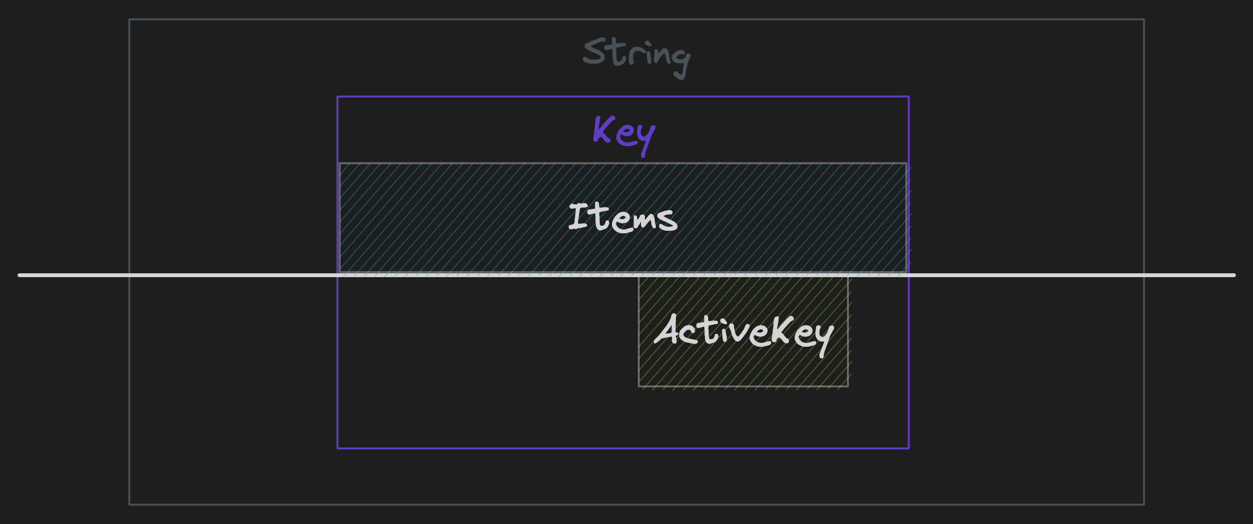1253x524 pixels.
Task: Select the "ActiveKey" text label
Action: (x=744, y=333)
